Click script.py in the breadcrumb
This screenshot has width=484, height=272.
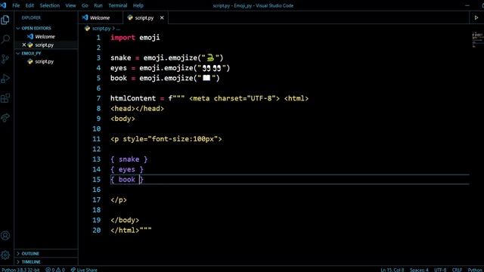(101, 29)
